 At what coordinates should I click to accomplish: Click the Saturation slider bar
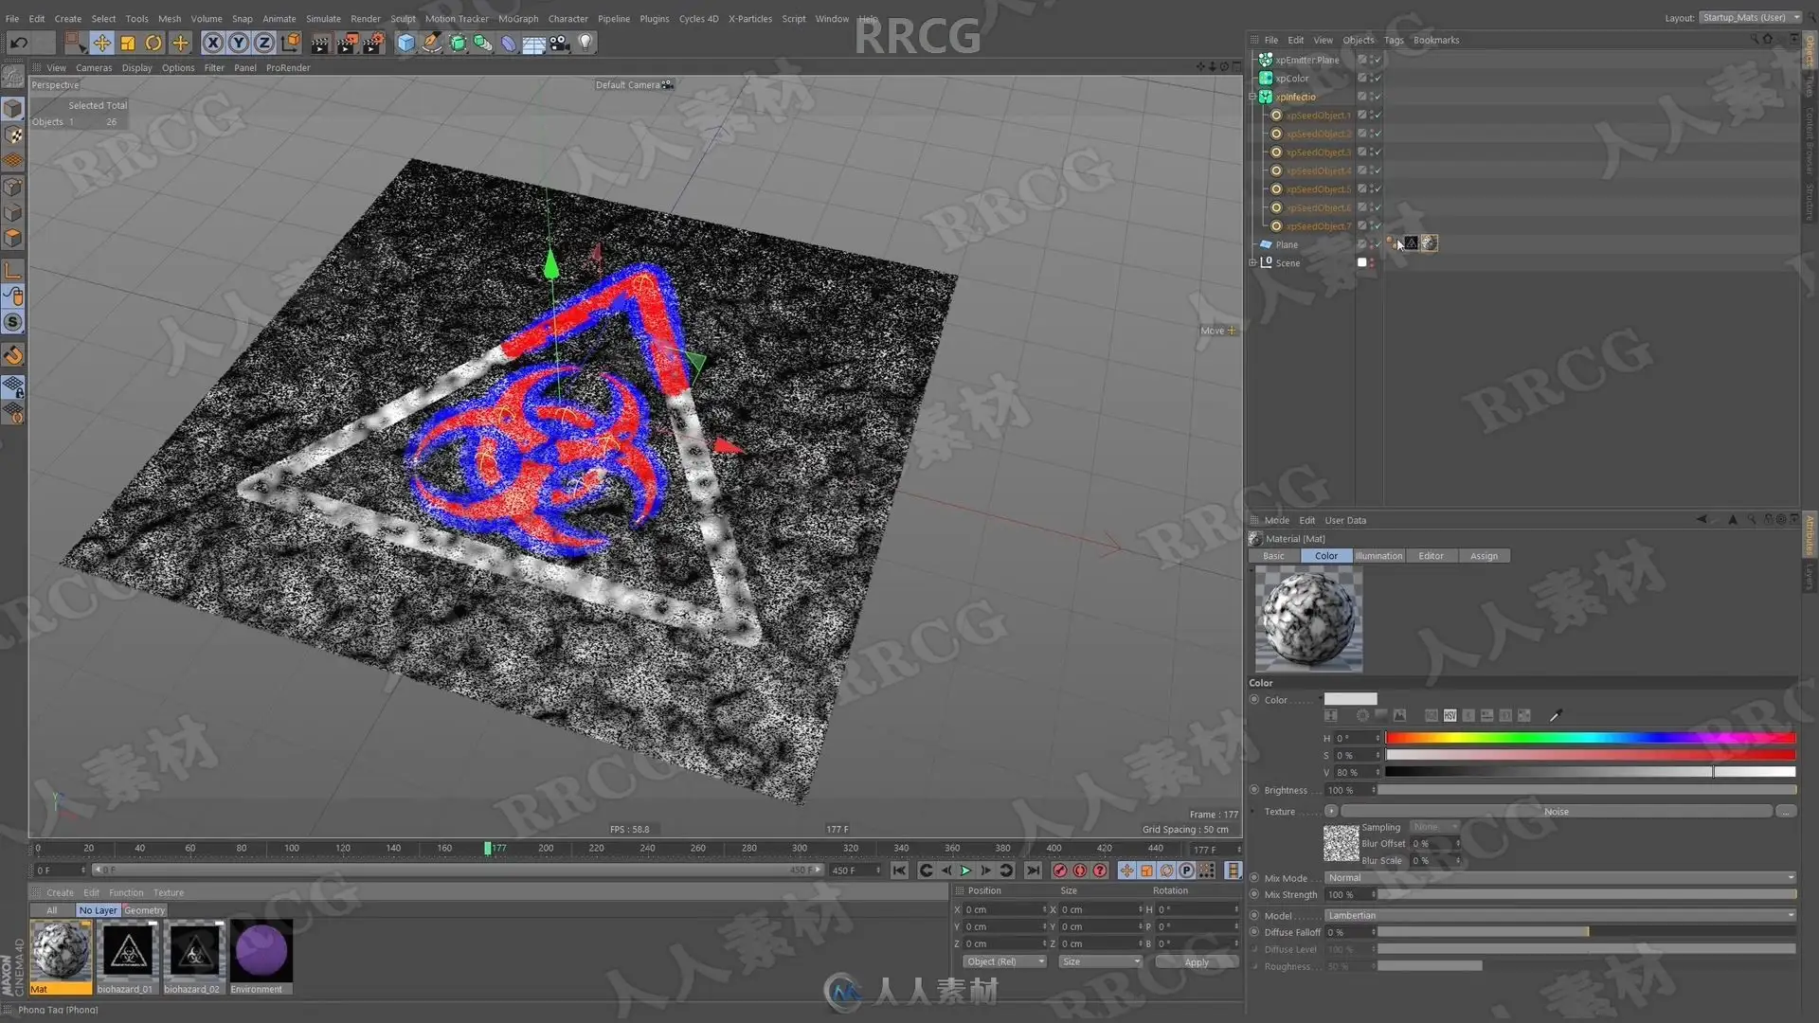[x=1590, y=755]
